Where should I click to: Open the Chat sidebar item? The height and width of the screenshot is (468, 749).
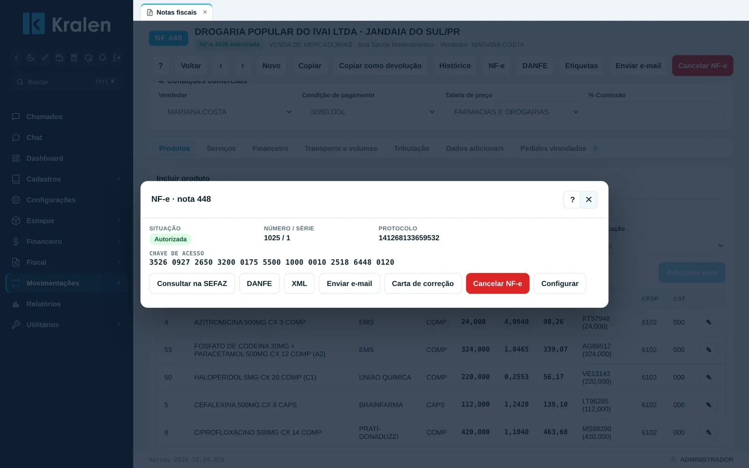tap(66, 138)
